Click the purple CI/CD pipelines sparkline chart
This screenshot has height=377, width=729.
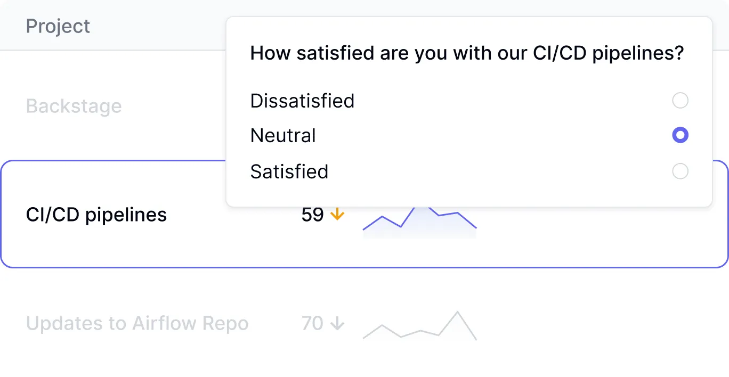pos(419,221)
